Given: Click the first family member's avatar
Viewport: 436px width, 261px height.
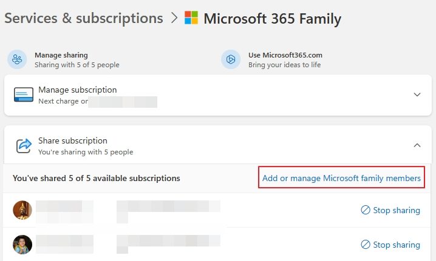Looking at the screenshot, I should click(x=22, y=210).
